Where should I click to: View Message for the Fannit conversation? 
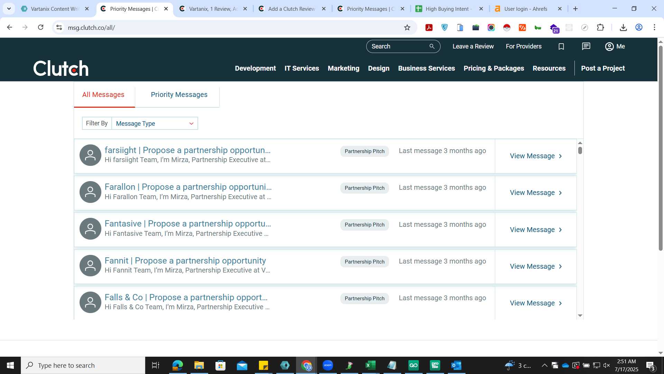[536, 267]
